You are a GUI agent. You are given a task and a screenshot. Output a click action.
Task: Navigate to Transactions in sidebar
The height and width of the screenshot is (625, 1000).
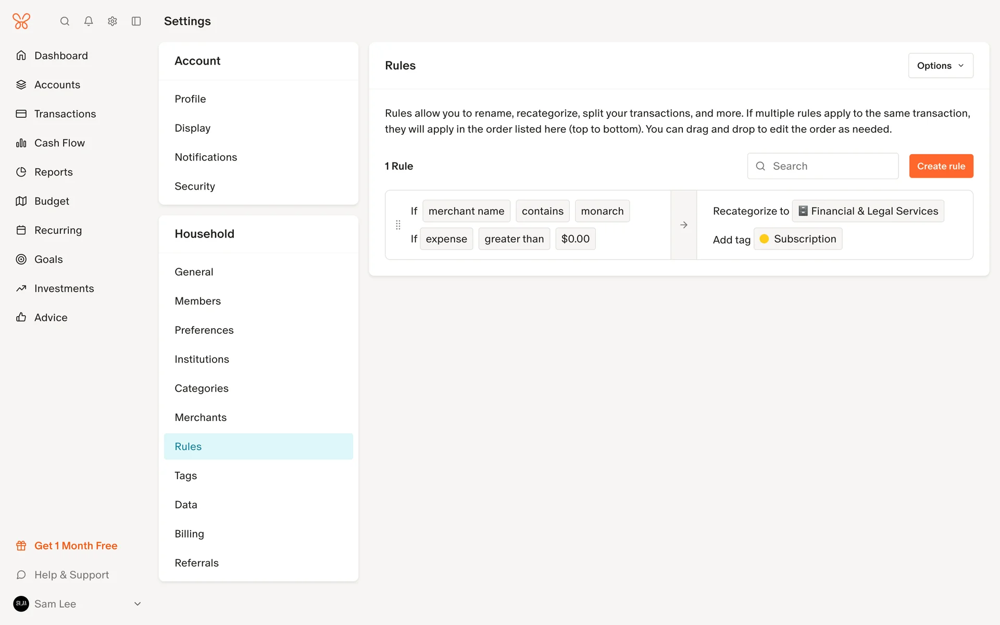(65, 114)
